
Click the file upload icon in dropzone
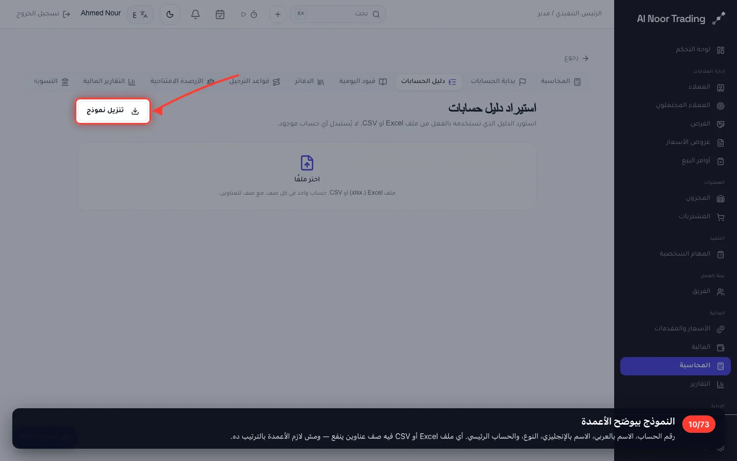[307, 163]
